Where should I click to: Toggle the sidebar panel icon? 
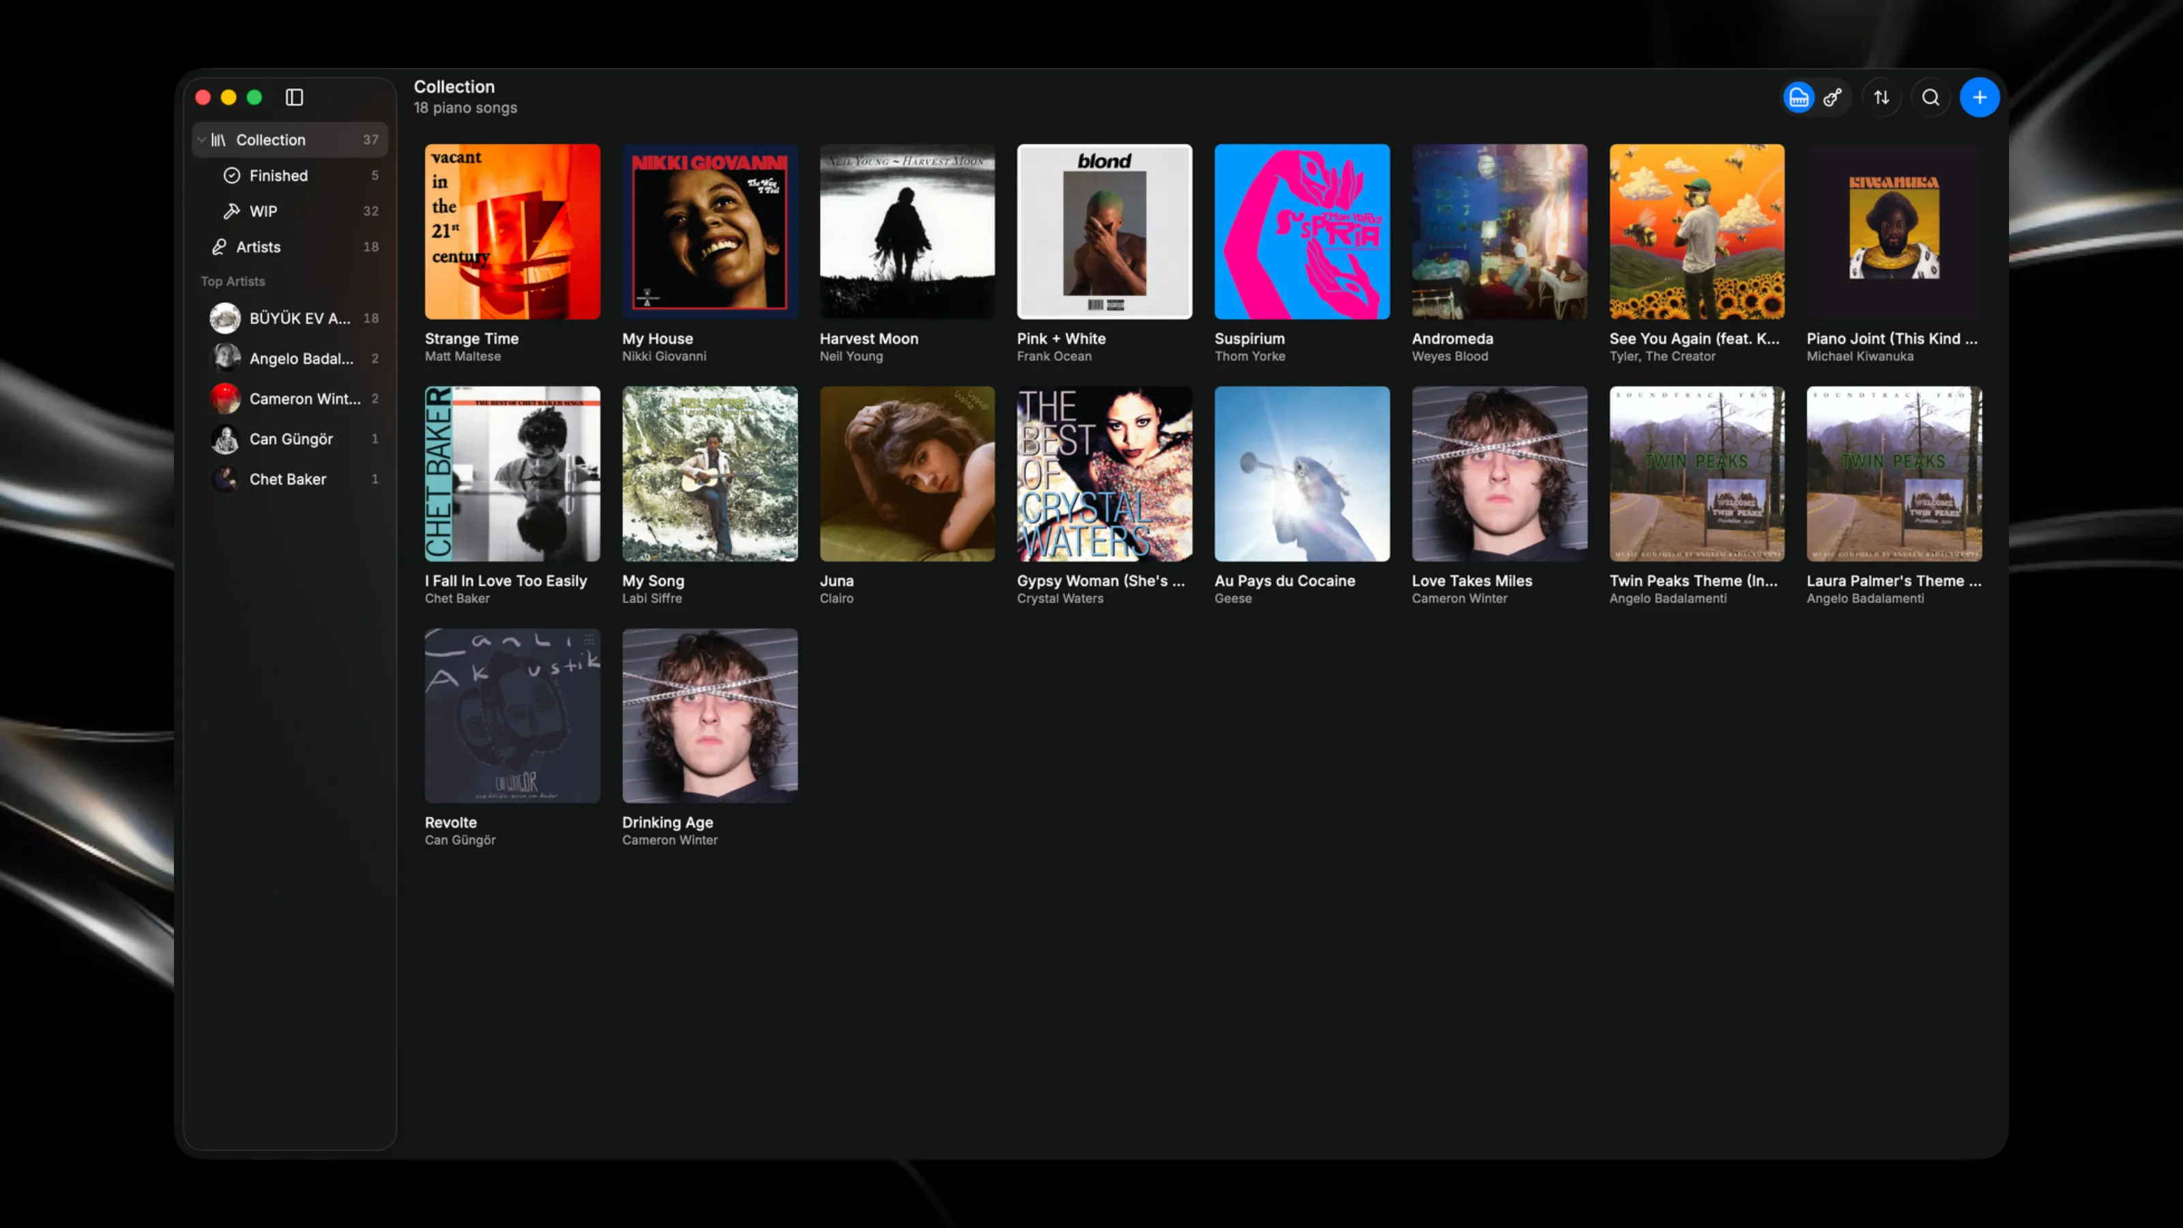click(x=294, y=98)
